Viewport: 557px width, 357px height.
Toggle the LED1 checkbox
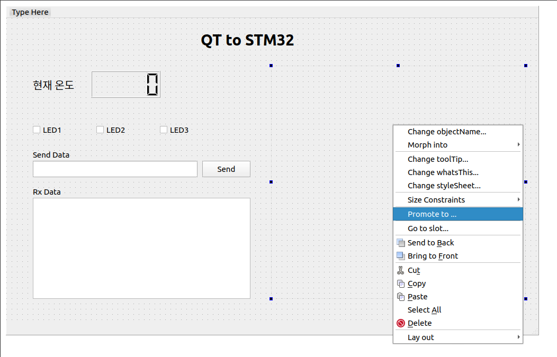click(x=37, y=130)
